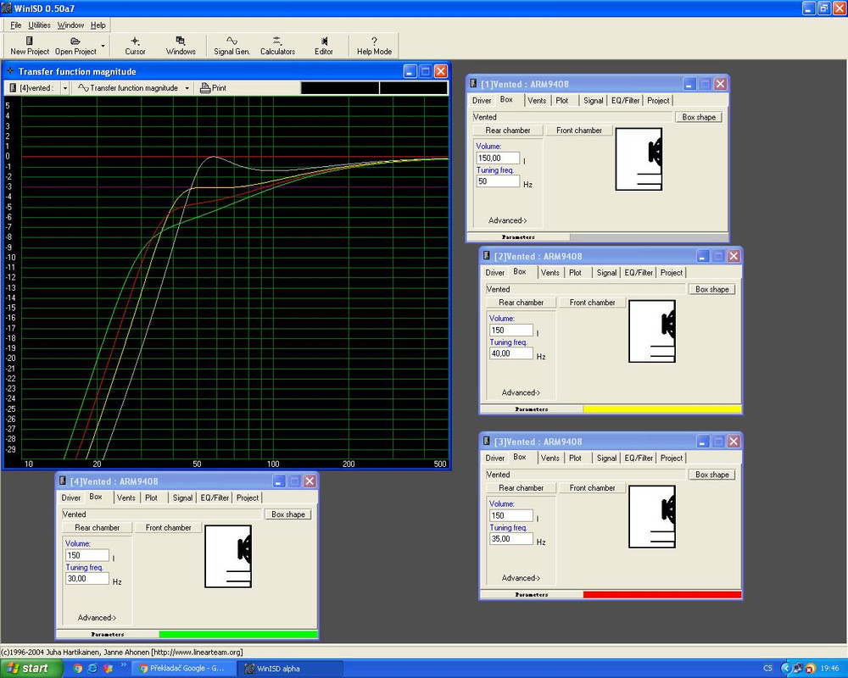Open the Calculators tool
The height and width of the screenshot is (678, 848).
point(277,46)
